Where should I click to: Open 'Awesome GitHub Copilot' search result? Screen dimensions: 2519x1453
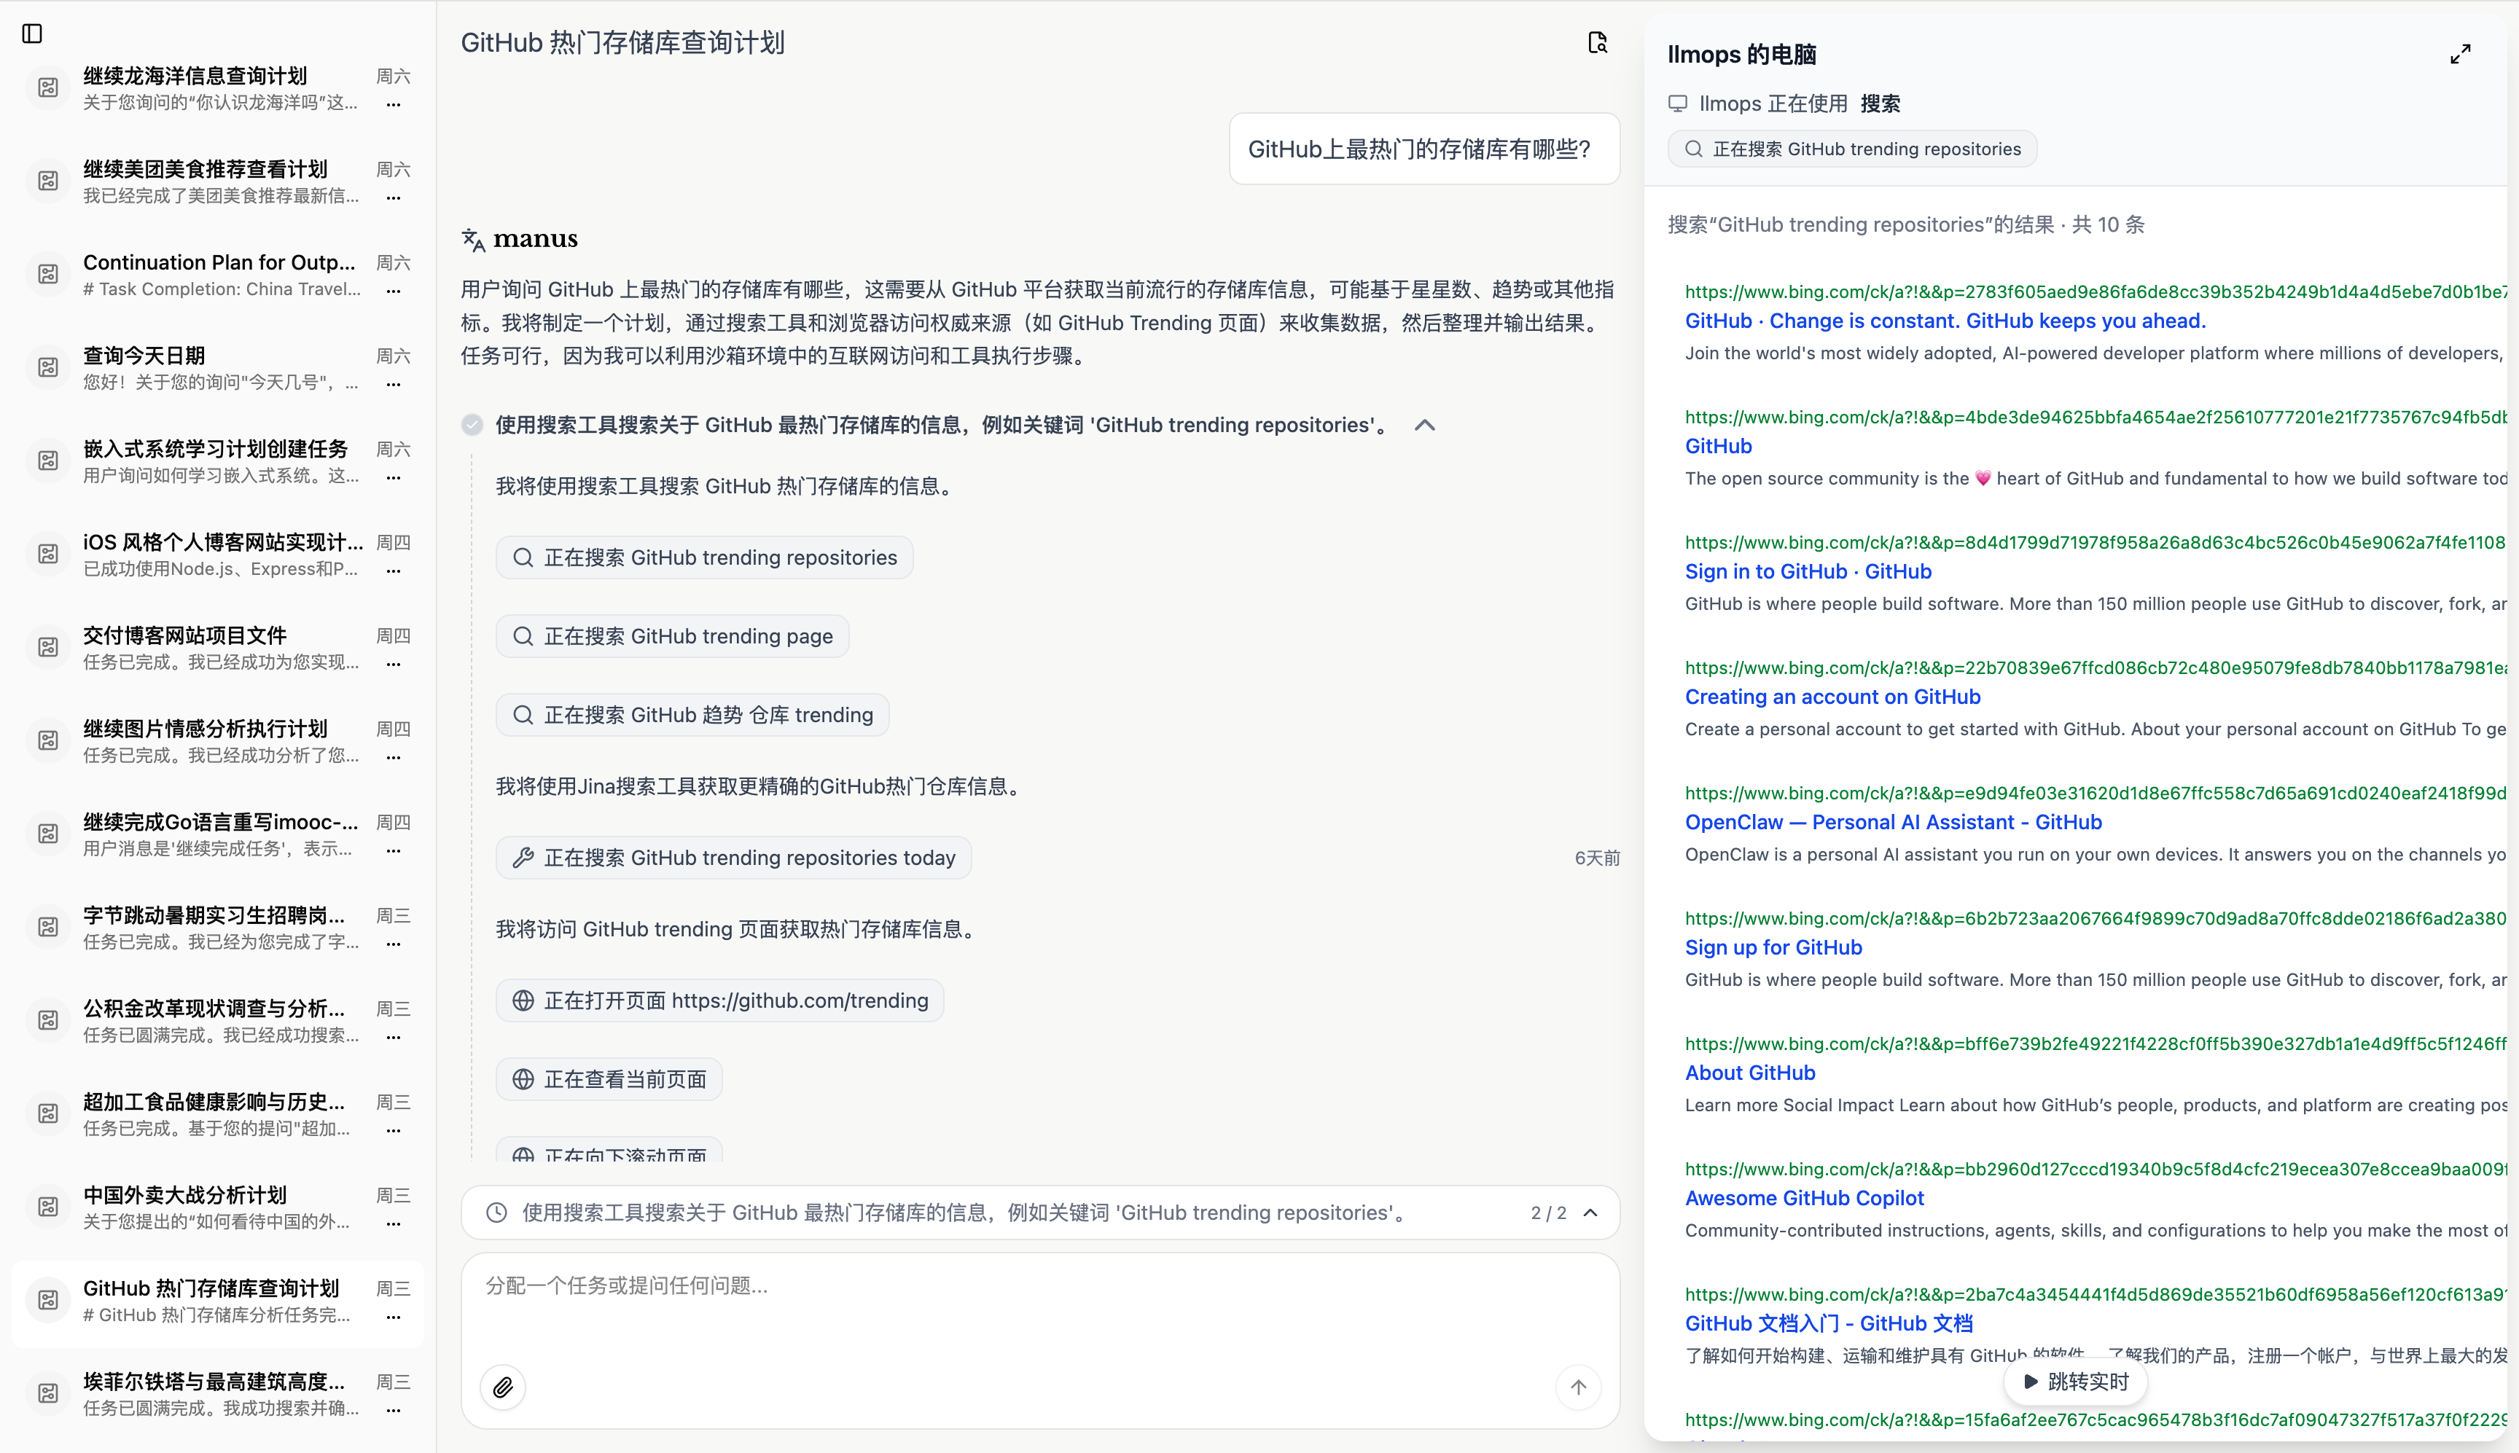pyautogui.click(x=1805, y=1199)
